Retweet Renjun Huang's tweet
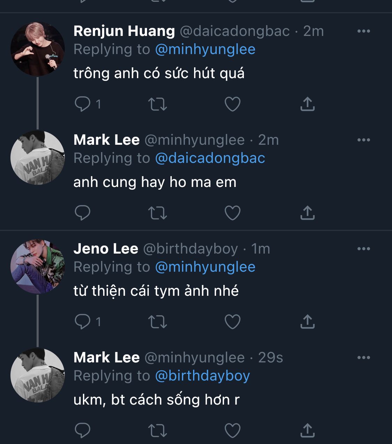Screen dimensions: 392x444 157,104
